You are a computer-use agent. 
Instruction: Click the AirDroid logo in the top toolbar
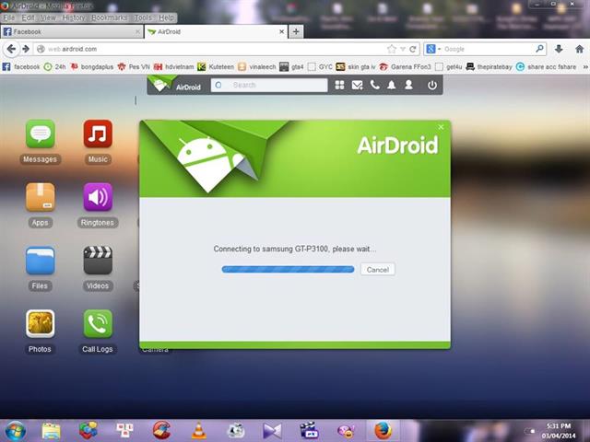[175, 85]
